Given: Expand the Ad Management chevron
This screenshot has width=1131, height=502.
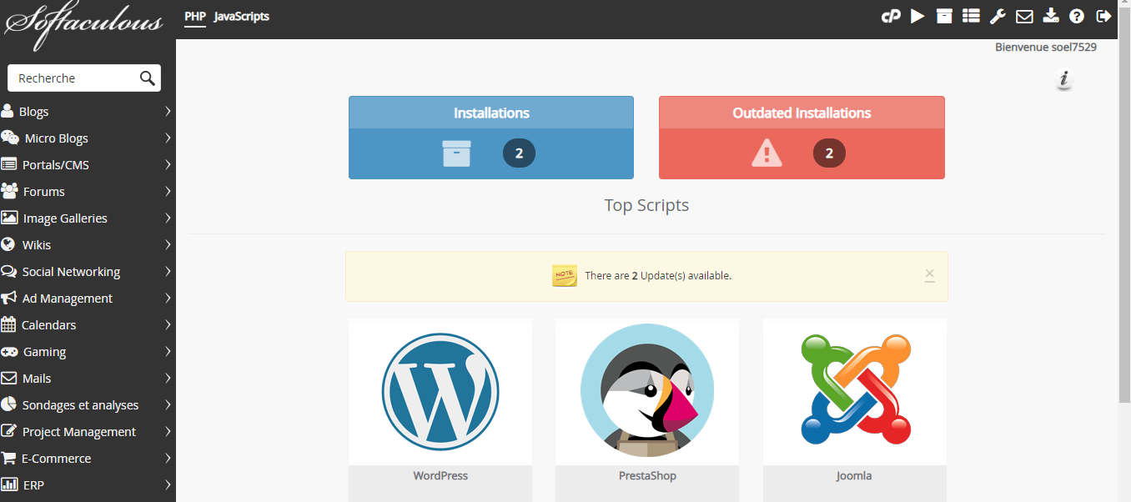Looking at the screenshot, I should click(x=168, y=298).
